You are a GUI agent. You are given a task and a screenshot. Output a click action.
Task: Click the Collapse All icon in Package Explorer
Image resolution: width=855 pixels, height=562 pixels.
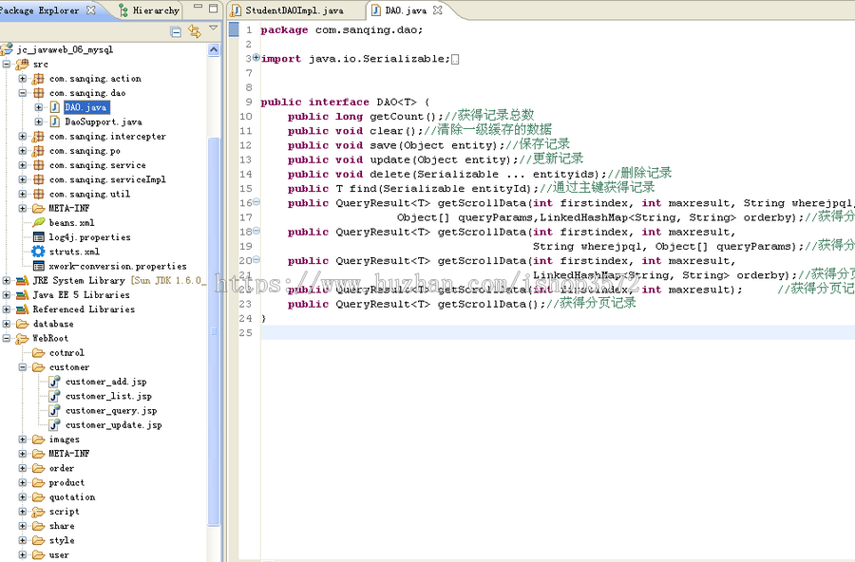(177, 30)
